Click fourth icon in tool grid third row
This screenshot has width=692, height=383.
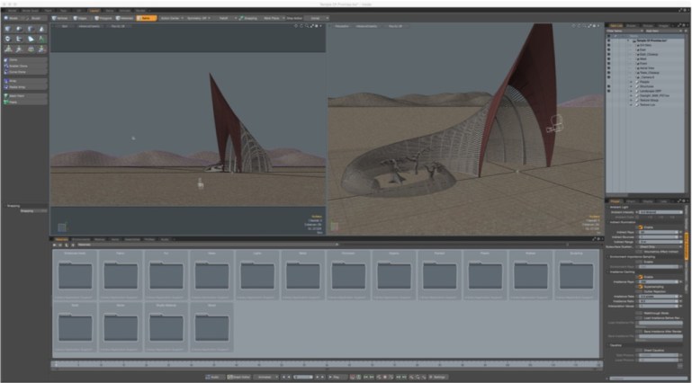pyautogui.click(x=42, y=49)
